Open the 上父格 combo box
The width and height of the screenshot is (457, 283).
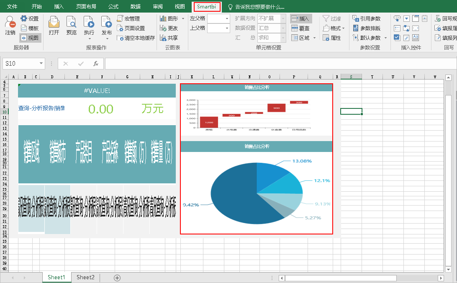(218, 28)
